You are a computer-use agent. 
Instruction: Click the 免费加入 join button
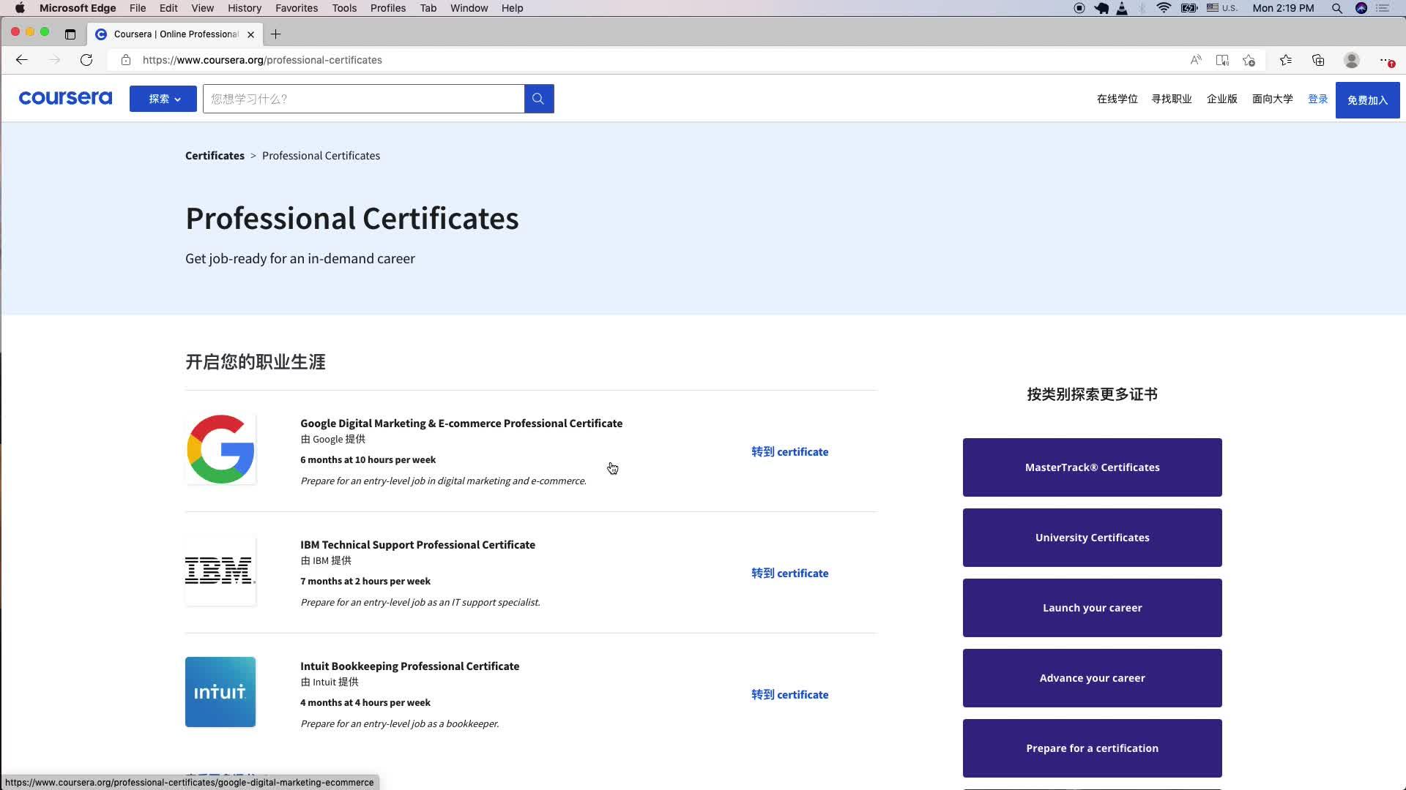pos(1367,99)
